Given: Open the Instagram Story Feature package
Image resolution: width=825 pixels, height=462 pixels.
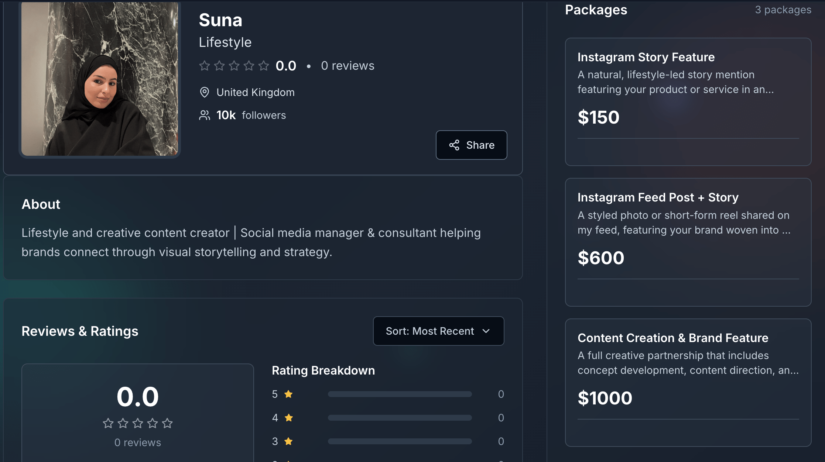Looking at the screenshot, I should [688, 102].
